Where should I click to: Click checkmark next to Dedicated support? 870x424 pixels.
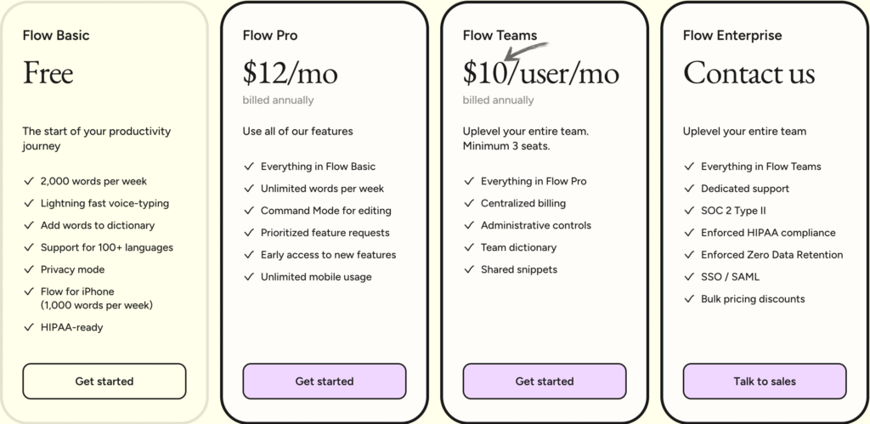point(688,189)
